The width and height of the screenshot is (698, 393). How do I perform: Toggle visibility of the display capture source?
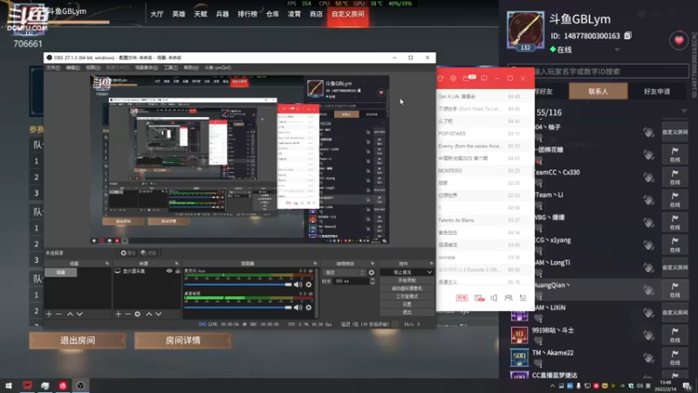click(169, 271)
